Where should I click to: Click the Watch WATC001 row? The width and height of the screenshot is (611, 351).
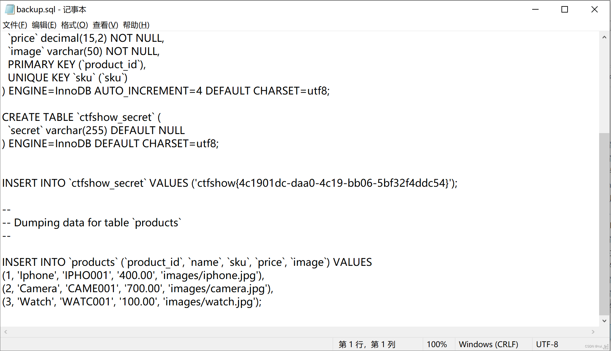point(132,302)
